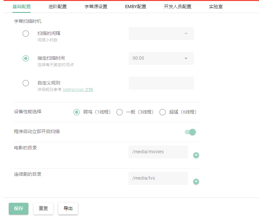Image resolution: width=259 pixels, height=224 pixels.
Task: Click the 重置 button
Action: pyautogui.click(x=43, y=209)
